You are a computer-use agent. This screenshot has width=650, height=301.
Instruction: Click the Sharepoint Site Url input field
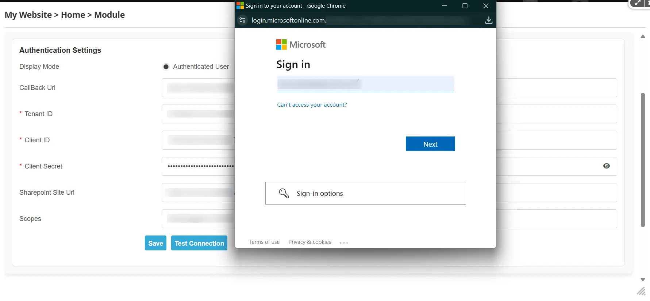pyautogui.click(x=389, y=193)
